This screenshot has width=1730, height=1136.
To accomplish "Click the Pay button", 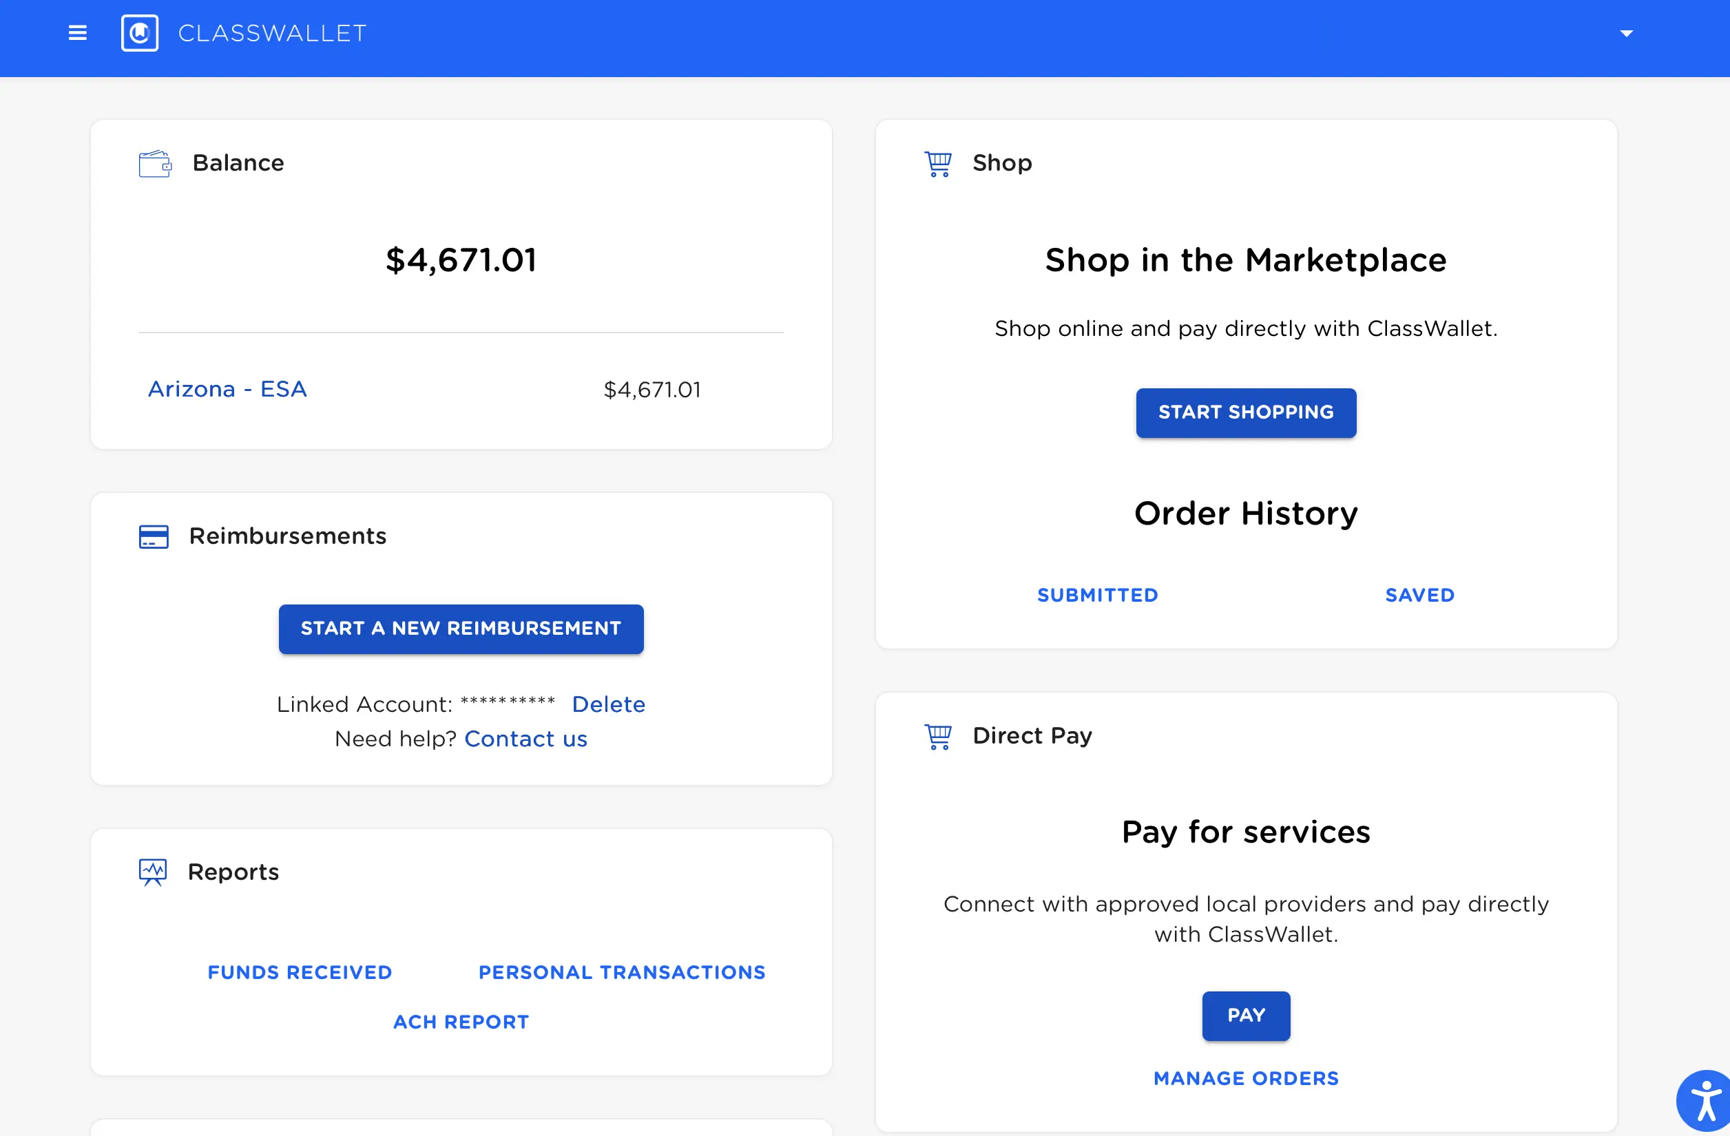I will click(1246, 1016).
